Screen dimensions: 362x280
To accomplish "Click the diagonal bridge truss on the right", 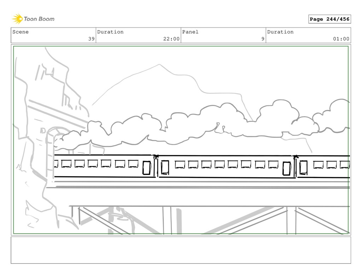I will coord(322,220).
